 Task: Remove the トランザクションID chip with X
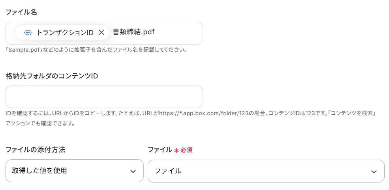pos(101,32)
